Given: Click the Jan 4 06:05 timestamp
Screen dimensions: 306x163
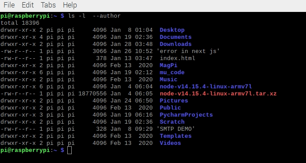Looking at the screenshot, I should pyautogui.click(x=132, y=94).
